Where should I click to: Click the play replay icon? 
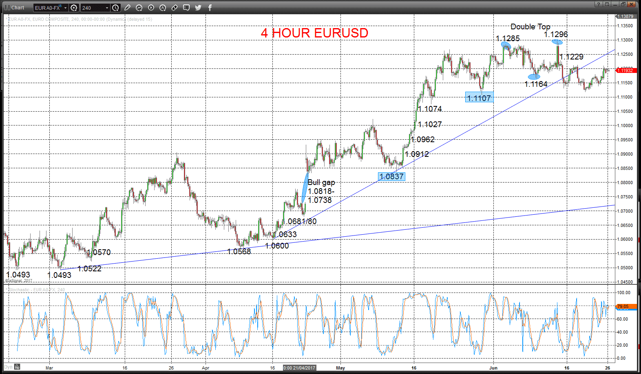click(x=151, y=8)
